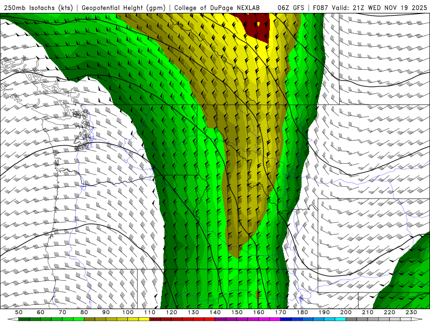Click the 130 label on the color scale
Image resolution: width=430 pixels, height=322 pixels.
click(193, 312)
